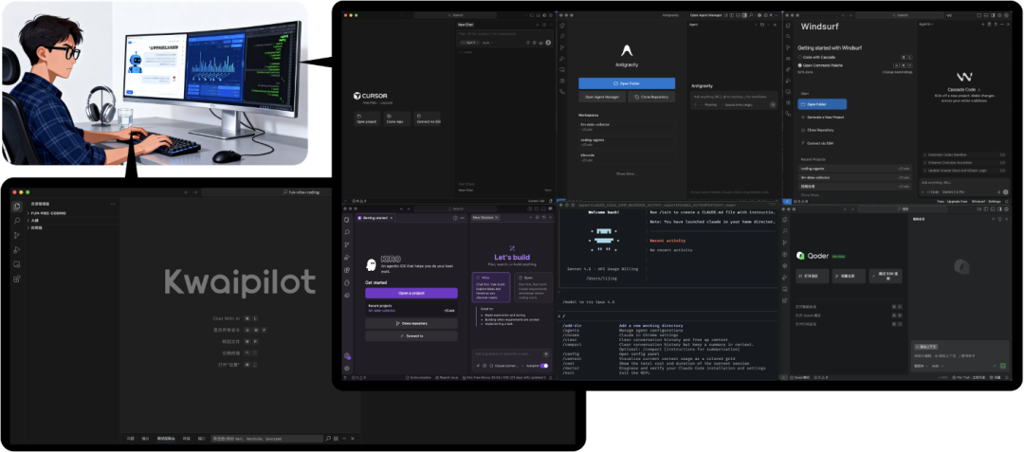Image resolution: width=1024 pixels, height=452 pixels.
Task: Click the blue Open Folder button in Antigravity
Action: pos(627,83)
